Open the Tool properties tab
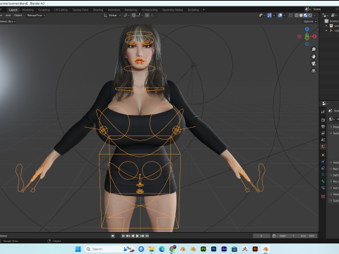The width and height of the screenshot is (339, 254). (x=323, y=111)
